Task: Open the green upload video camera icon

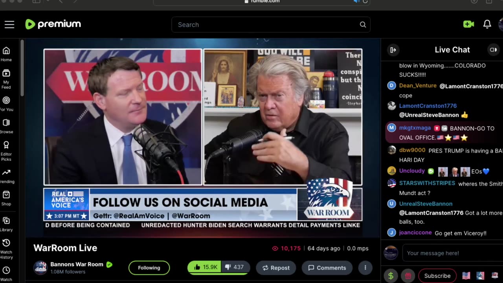Action: click(468, 24)
